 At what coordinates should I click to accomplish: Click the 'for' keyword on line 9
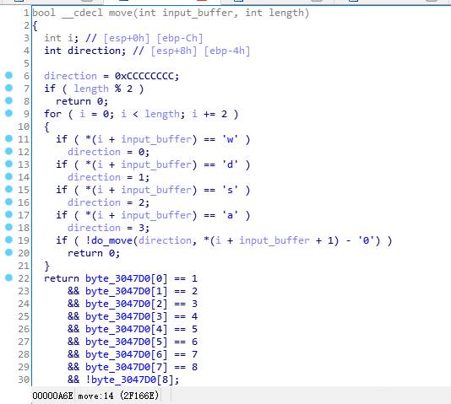pyautogui.click(x=52, y=114)
